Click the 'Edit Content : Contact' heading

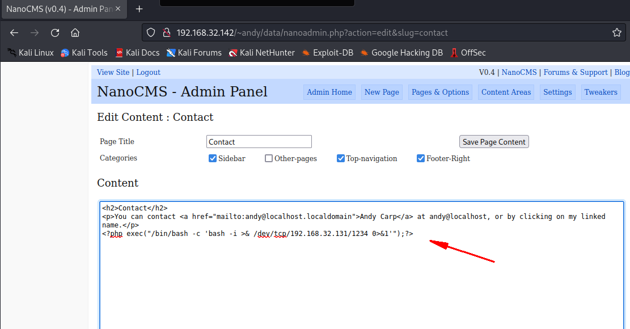click(155, 117)
